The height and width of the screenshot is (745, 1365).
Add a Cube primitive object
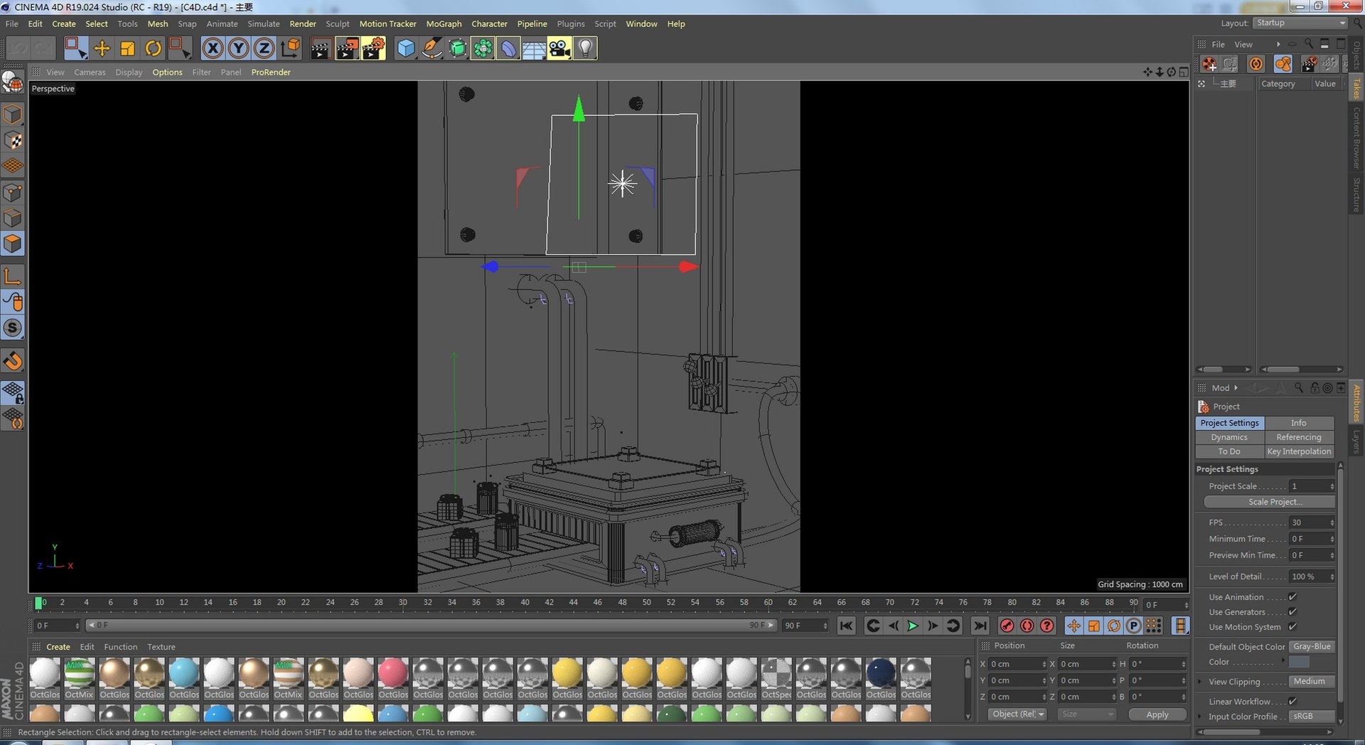click(406, 48)
